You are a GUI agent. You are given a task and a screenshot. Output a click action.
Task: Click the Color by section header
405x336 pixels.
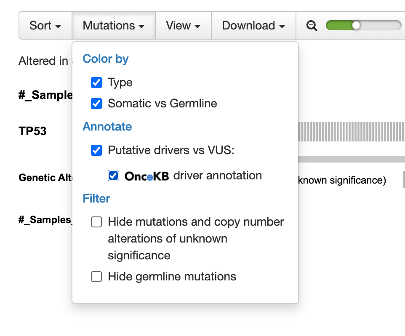click(x=106, y=59)
